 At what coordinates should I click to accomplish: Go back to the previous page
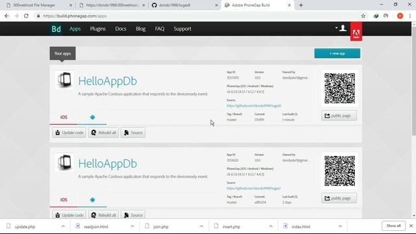click(x=6, y=16)
